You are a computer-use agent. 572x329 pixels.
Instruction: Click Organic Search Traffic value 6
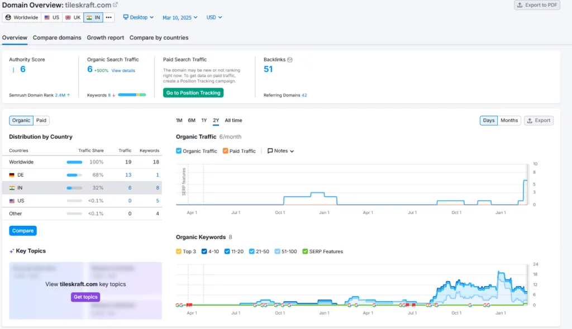tap(90, 69)
